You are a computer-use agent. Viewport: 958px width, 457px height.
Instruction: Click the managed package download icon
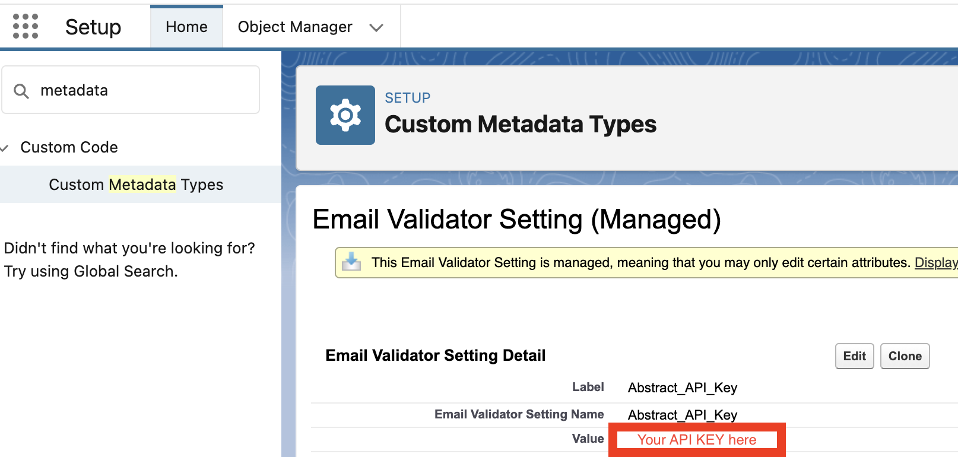pos(351,262)
